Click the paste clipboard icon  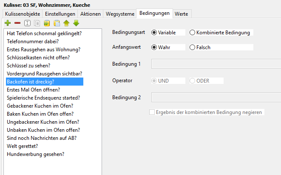pos(57,23)
